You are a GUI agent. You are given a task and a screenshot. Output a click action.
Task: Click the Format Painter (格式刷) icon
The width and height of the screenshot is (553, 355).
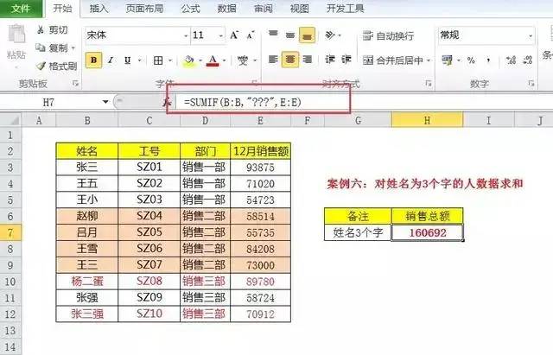[41, 66]
